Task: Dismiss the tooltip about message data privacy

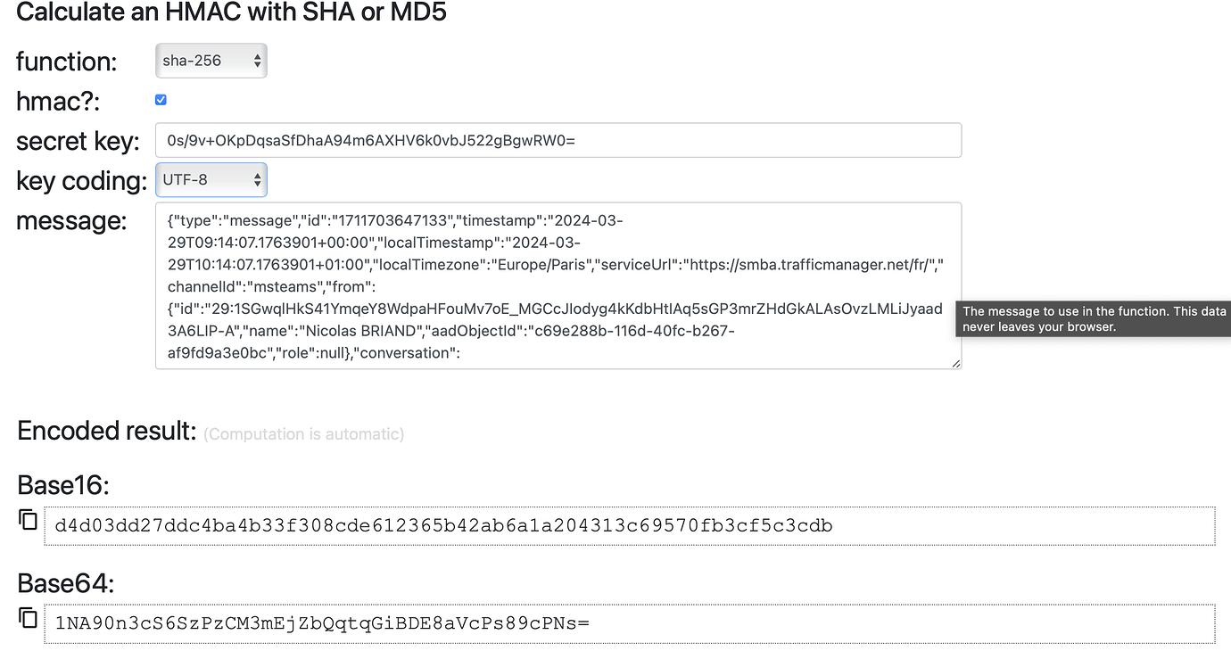Action: point(1092,318)
